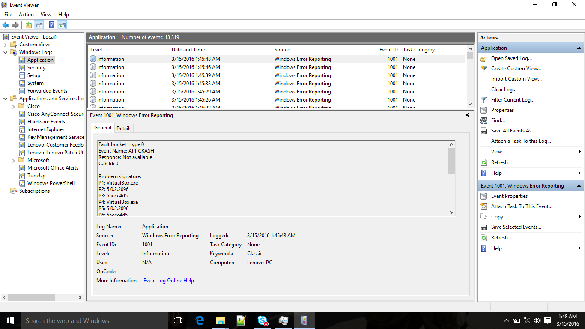Expand the Microsoft folder node
Image resolution: width=585 pixels, height=329 pixels.
tap(14, 160)
